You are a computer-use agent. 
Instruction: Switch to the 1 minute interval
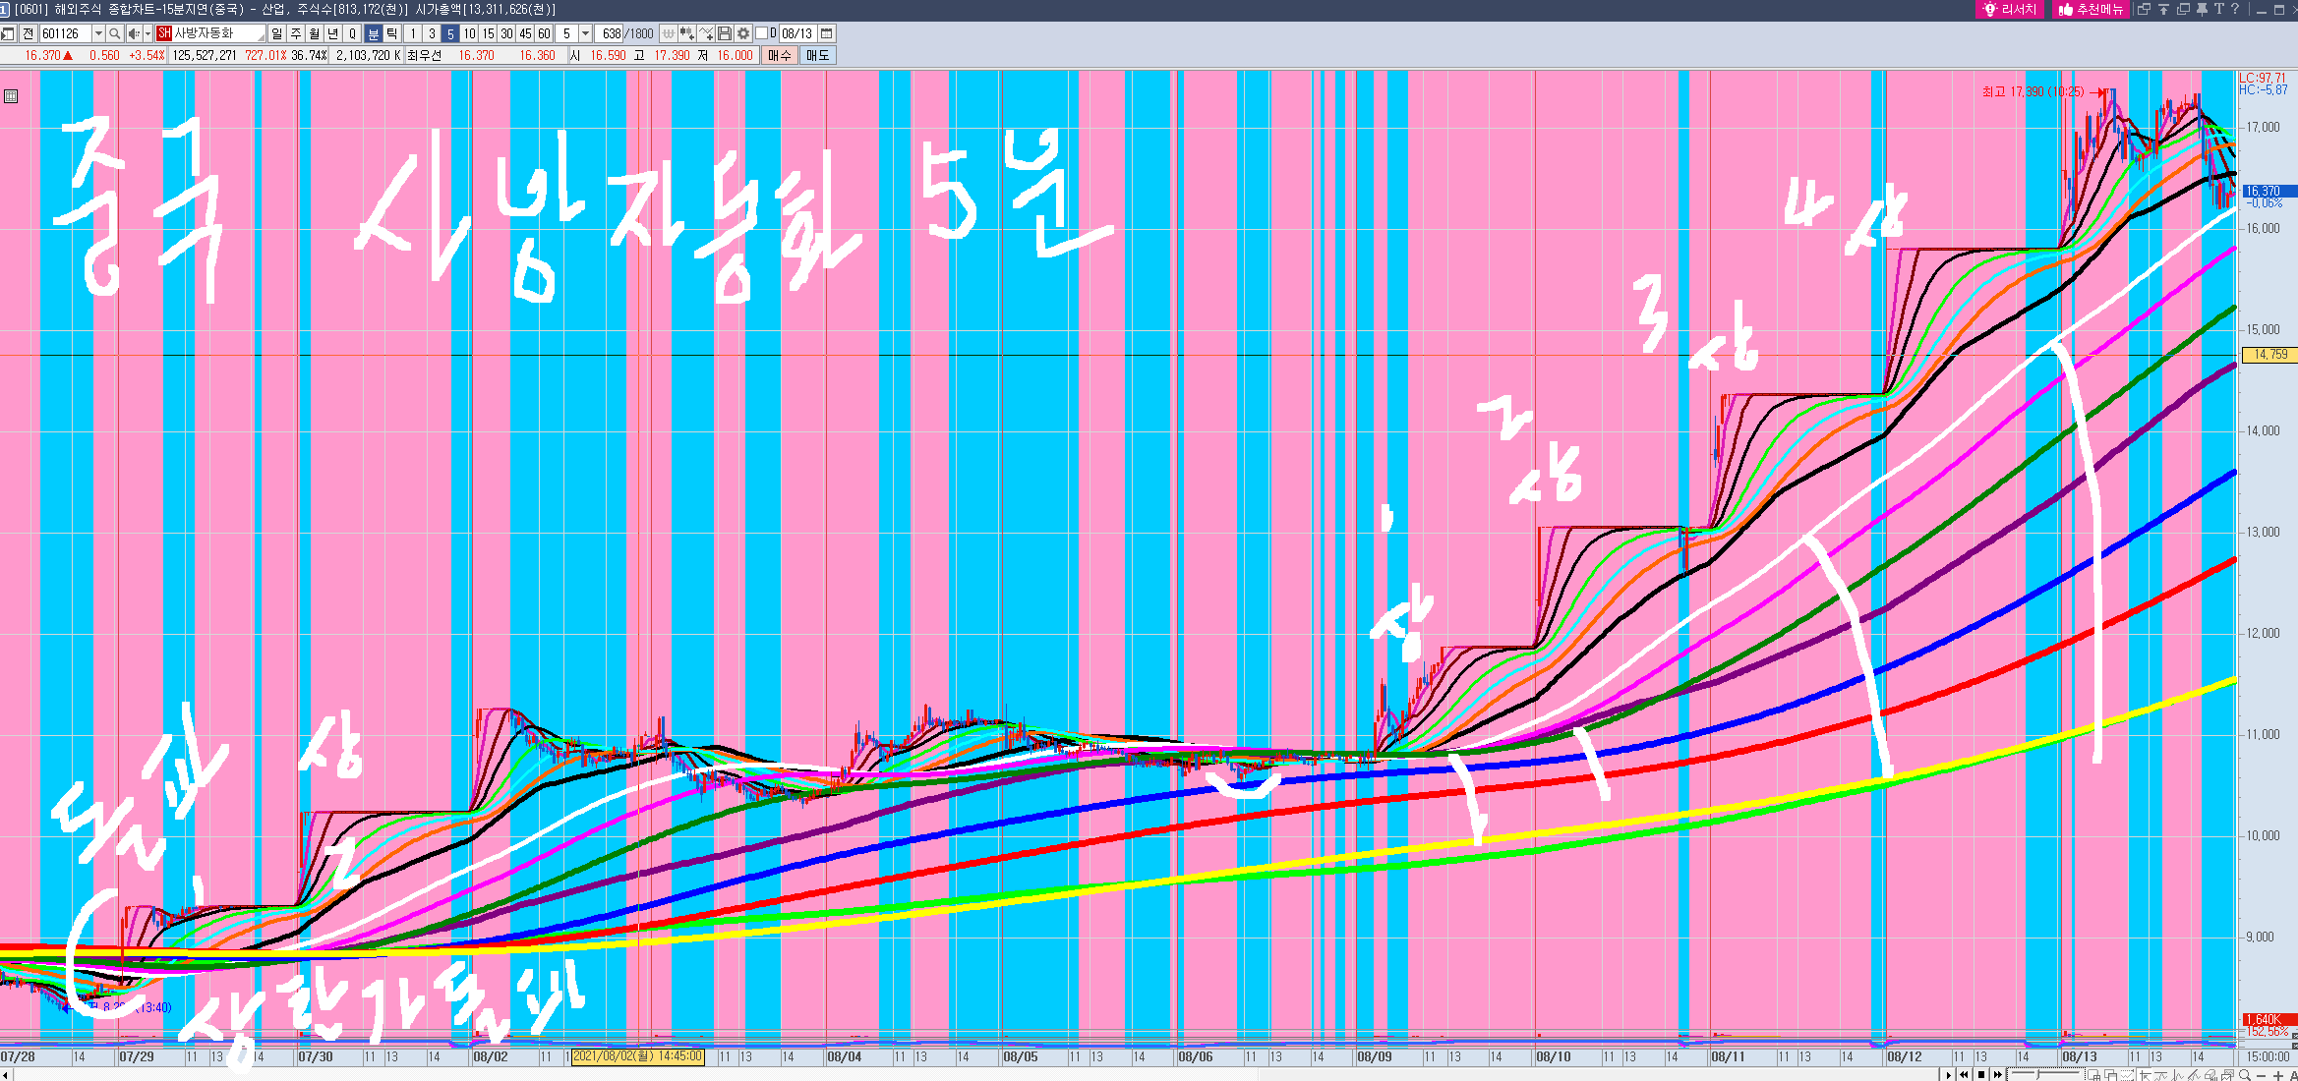(x=413, y=33)
